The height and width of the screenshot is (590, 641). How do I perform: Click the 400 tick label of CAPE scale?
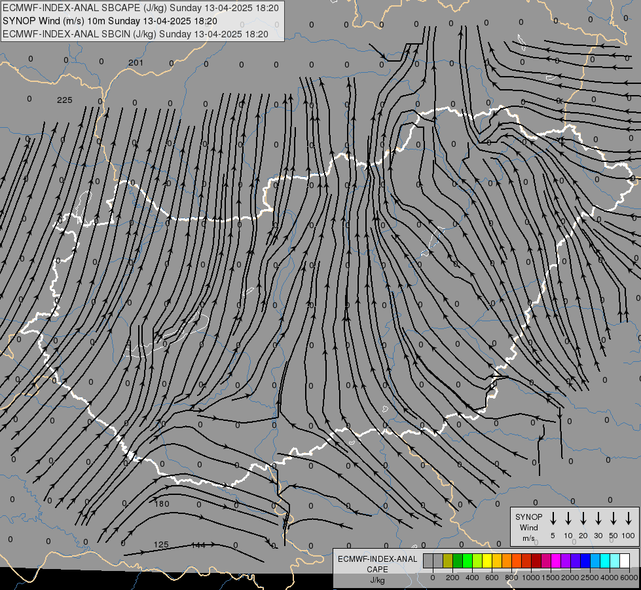[x=472, y=578]
